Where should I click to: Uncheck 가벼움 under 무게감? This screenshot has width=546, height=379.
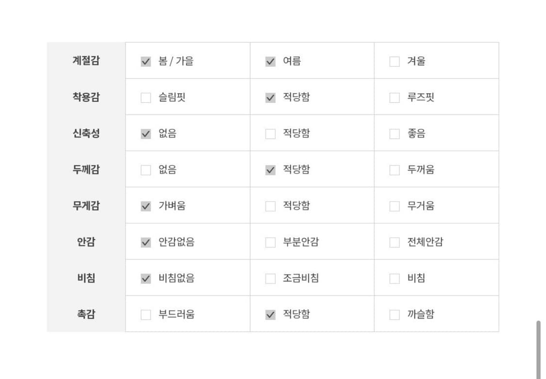pos(146,205)
